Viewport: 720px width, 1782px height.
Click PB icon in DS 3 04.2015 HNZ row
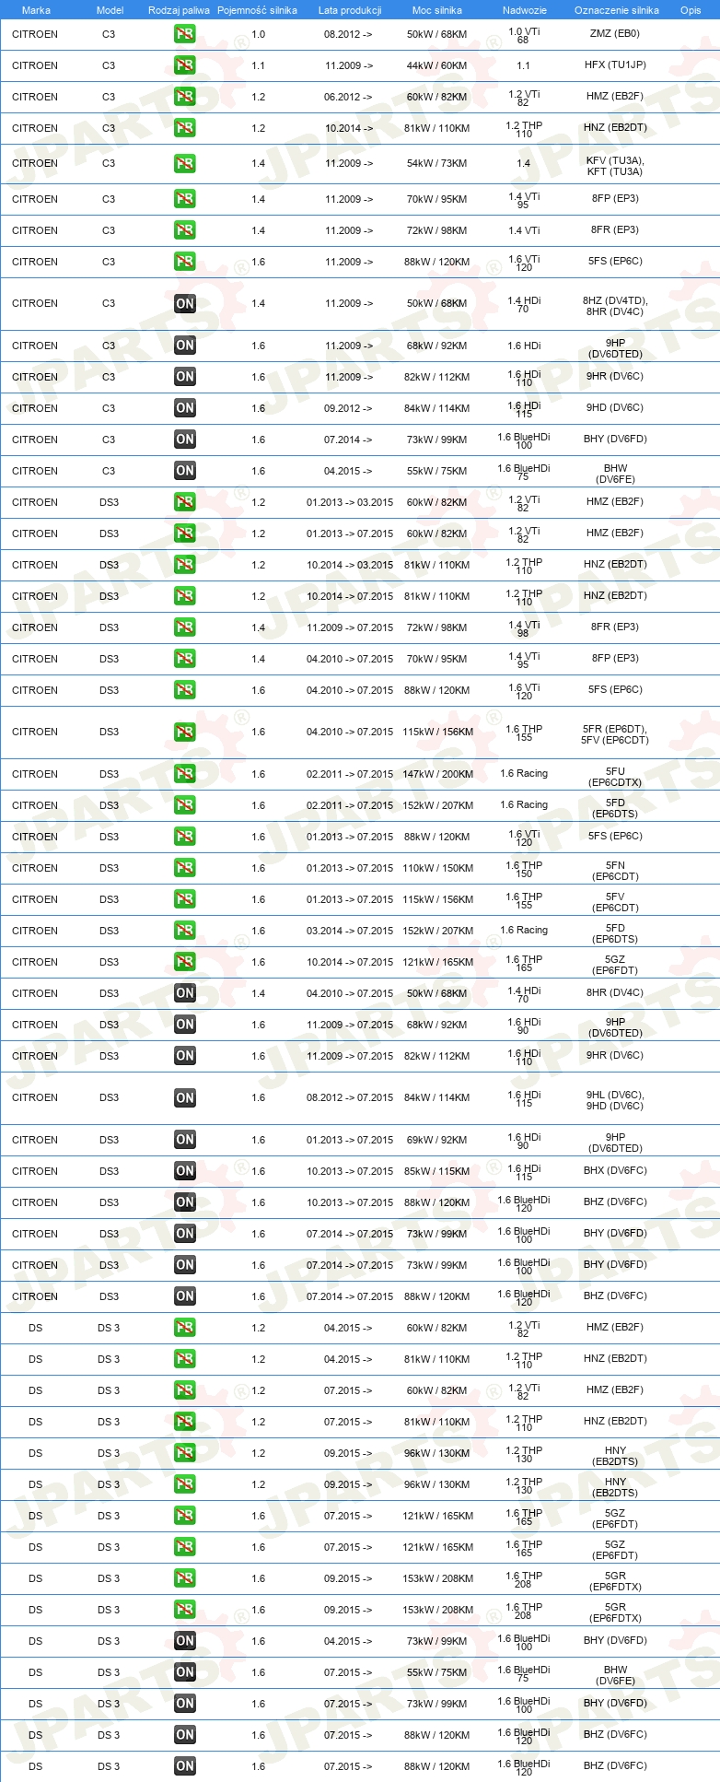pos(185,1359)
